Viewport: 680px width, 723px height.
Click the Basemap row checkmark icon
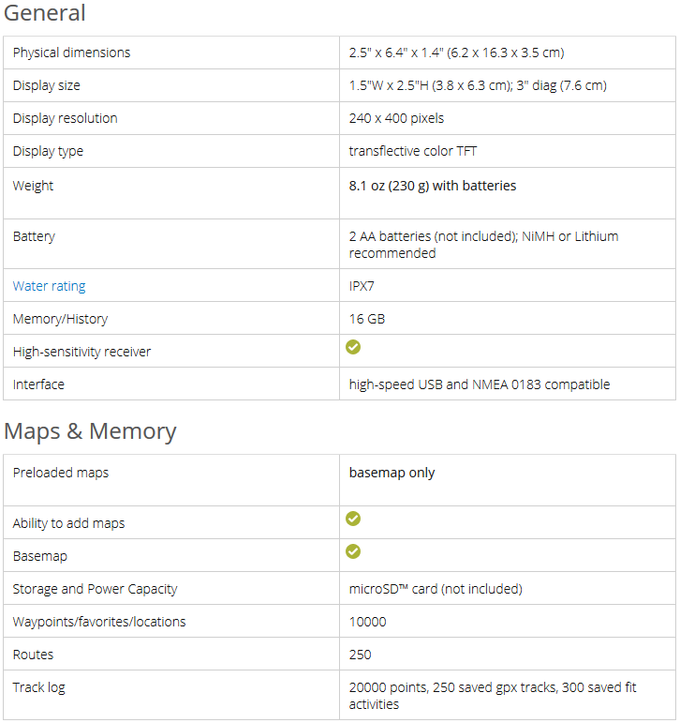tap(353, 551)
